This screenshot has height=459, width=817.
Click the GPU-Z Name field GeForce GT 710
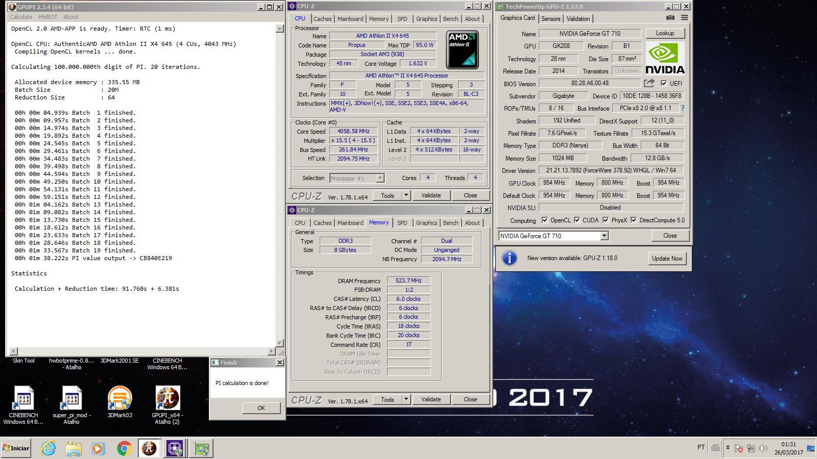[590, 33]
